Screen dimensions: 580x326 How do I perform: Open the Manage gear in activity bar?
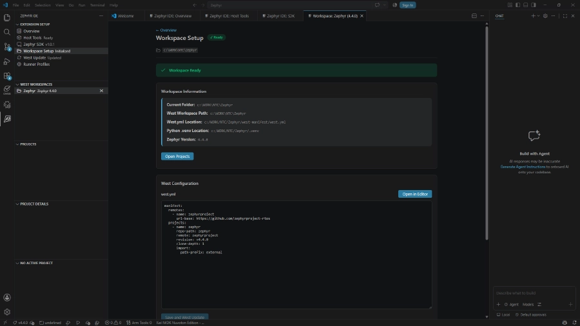tap(6, 312)
